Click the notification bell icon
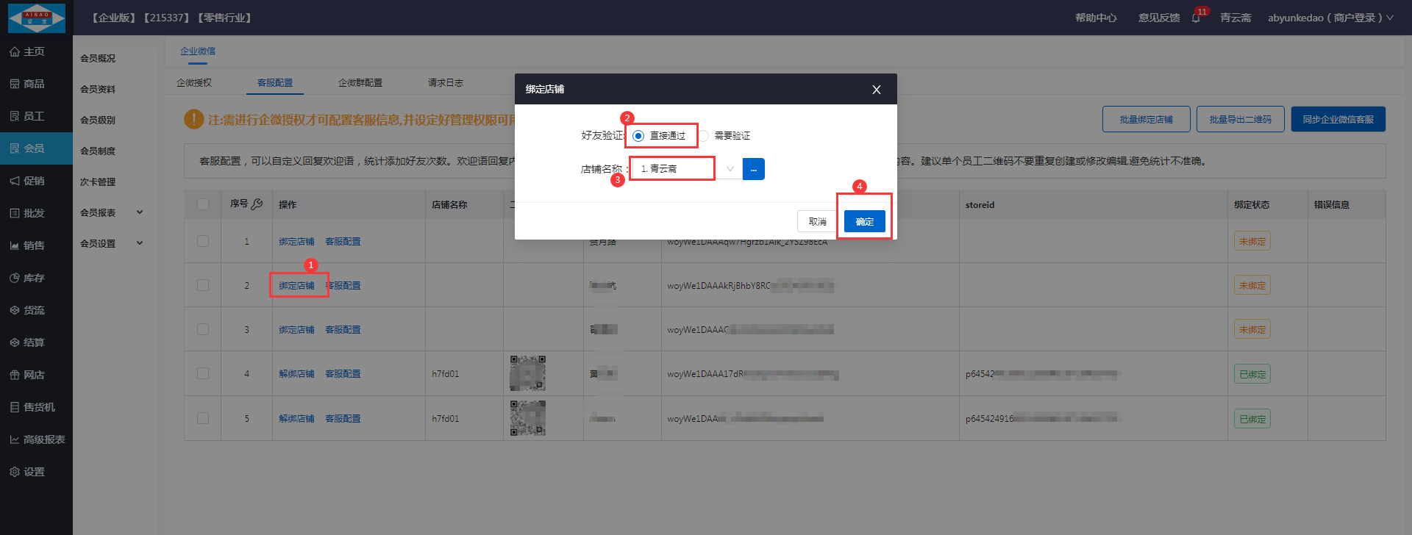This screenshot has height=535, width=1412. [x=1196, y=18]
